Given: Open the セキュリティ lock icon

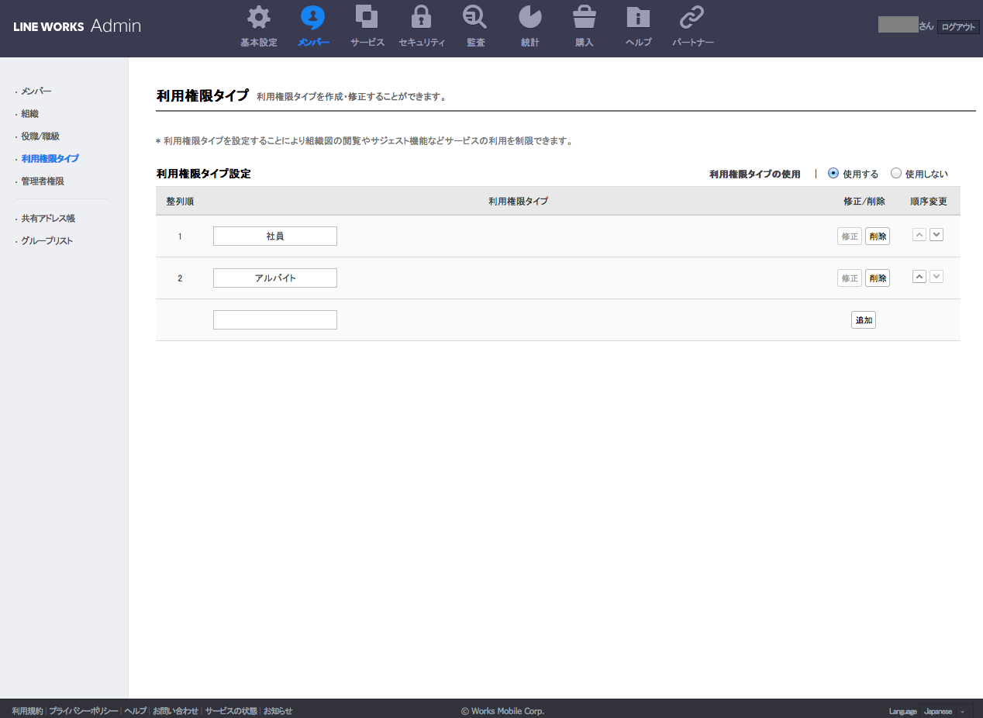Looking at the screenshot, I should pyautogui.click(x=421, y=18).
